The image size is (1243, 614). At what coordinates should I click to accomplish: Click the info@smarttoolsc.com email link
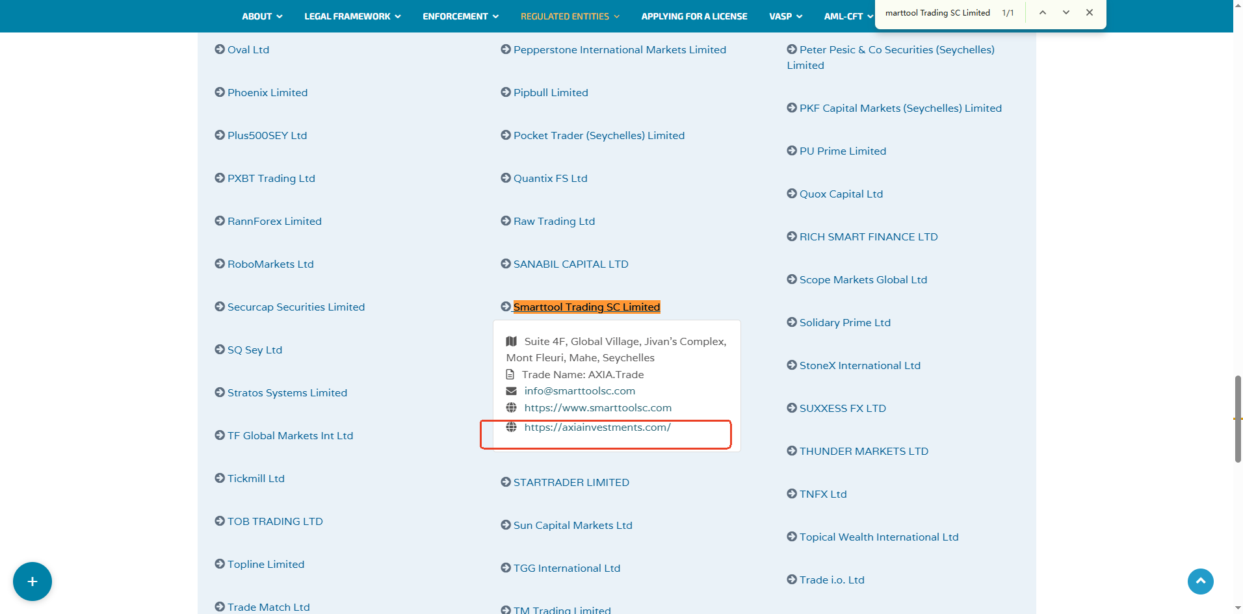coord(579,391)
